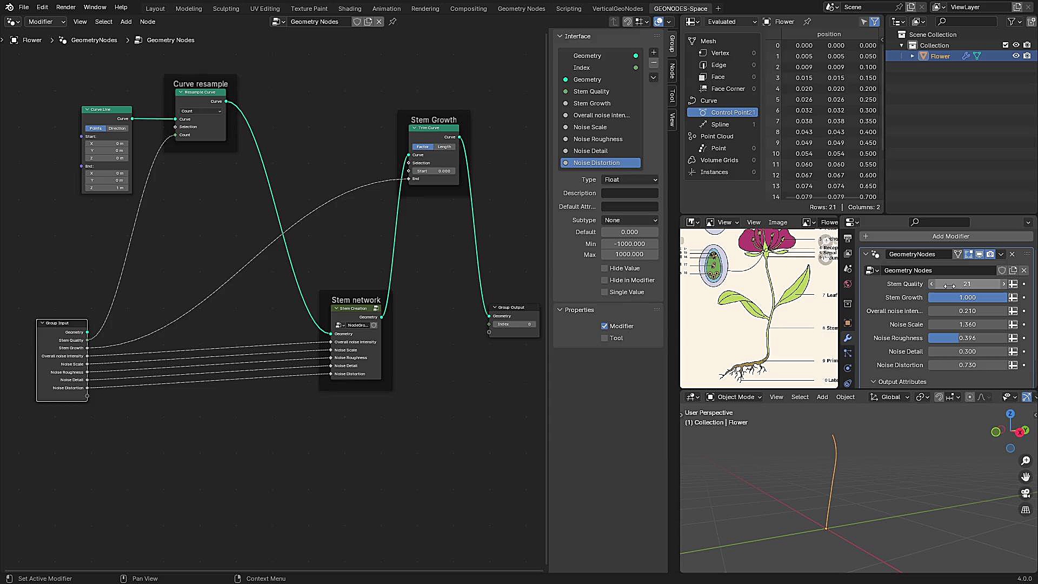The height and width of the screenshot is (584, 1038).
Task: Enable the Hide Value checkbox
Action: [x=604, y=268]
